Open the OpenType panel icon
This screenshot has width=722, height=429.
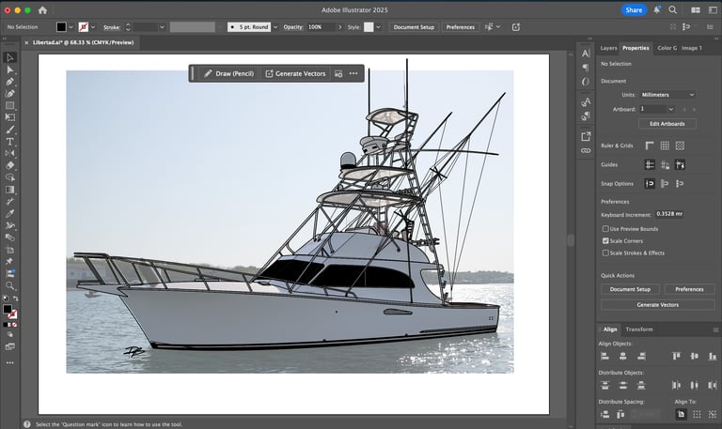tap(586, 82)
